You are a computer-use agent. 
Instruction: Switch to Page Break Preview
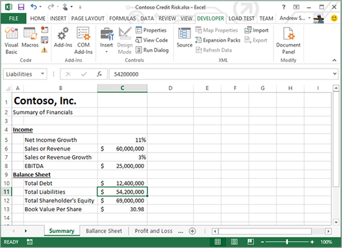click(x=251, y=242)
